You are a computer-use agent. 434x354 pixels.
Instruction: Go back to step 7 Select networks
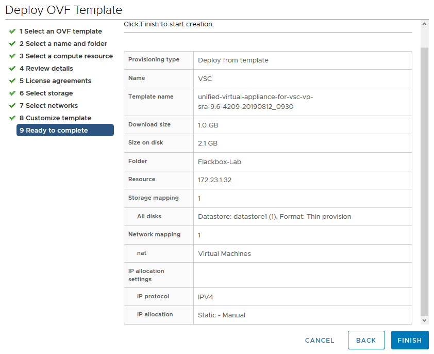pos(48,106)
